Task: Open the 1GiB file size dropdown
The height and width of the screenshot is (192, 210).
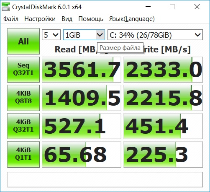Action: pyautogui.click(x=84, y=35)
